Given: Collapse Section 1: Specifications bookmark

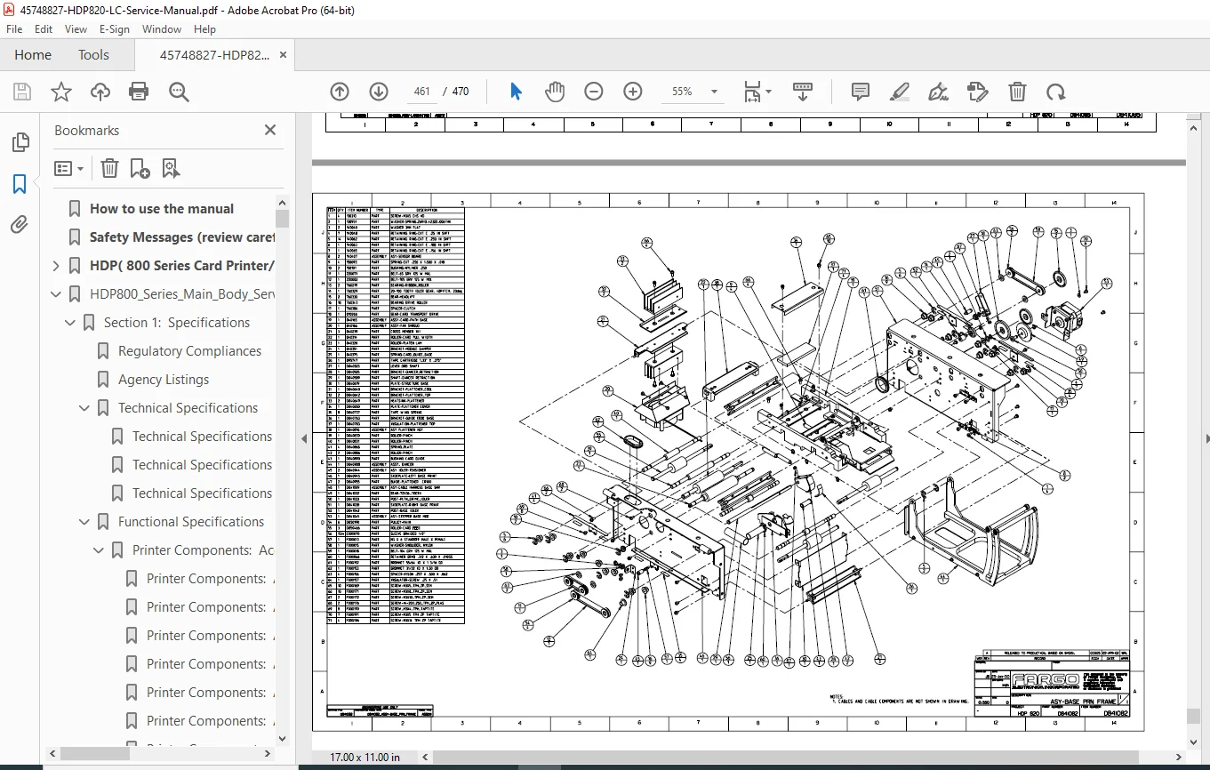Looking at the screenshot, I should coord(71,323).
